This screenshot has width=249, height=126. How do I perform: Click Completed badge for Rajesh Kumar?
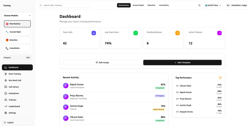click(160, 88)
